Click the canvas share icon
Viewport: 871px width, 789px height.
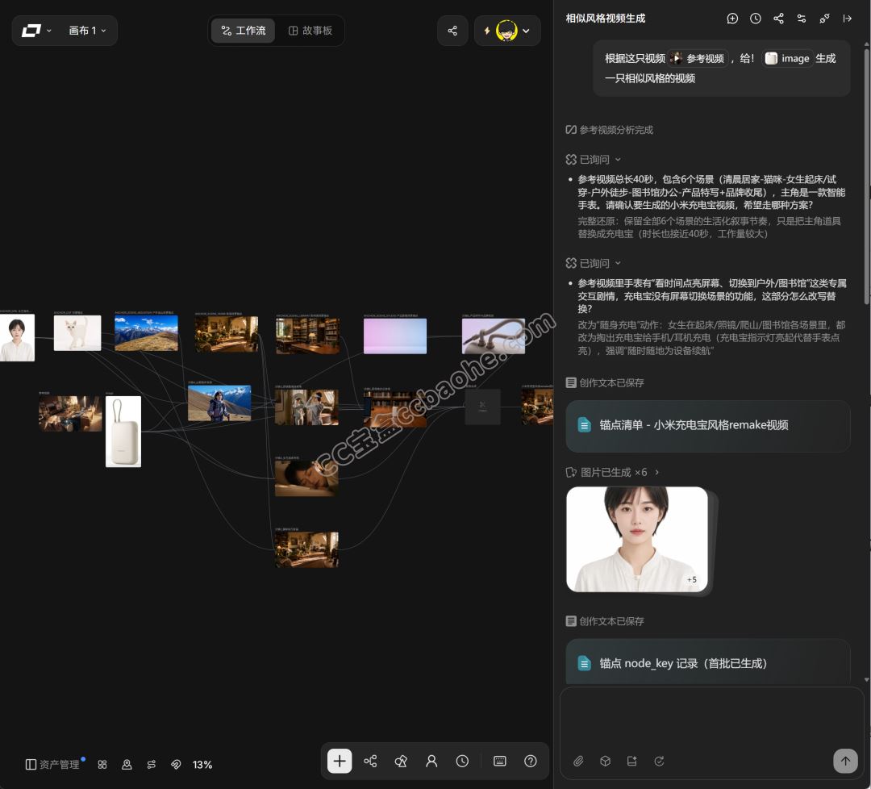(452, 31)
